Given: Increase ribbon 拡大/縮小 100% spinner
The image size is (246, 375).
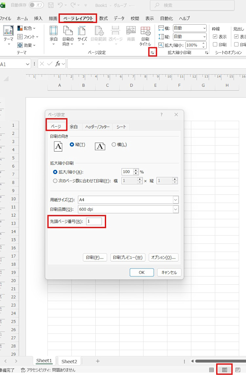Looking at the screenshot, I should click(204, 43).
